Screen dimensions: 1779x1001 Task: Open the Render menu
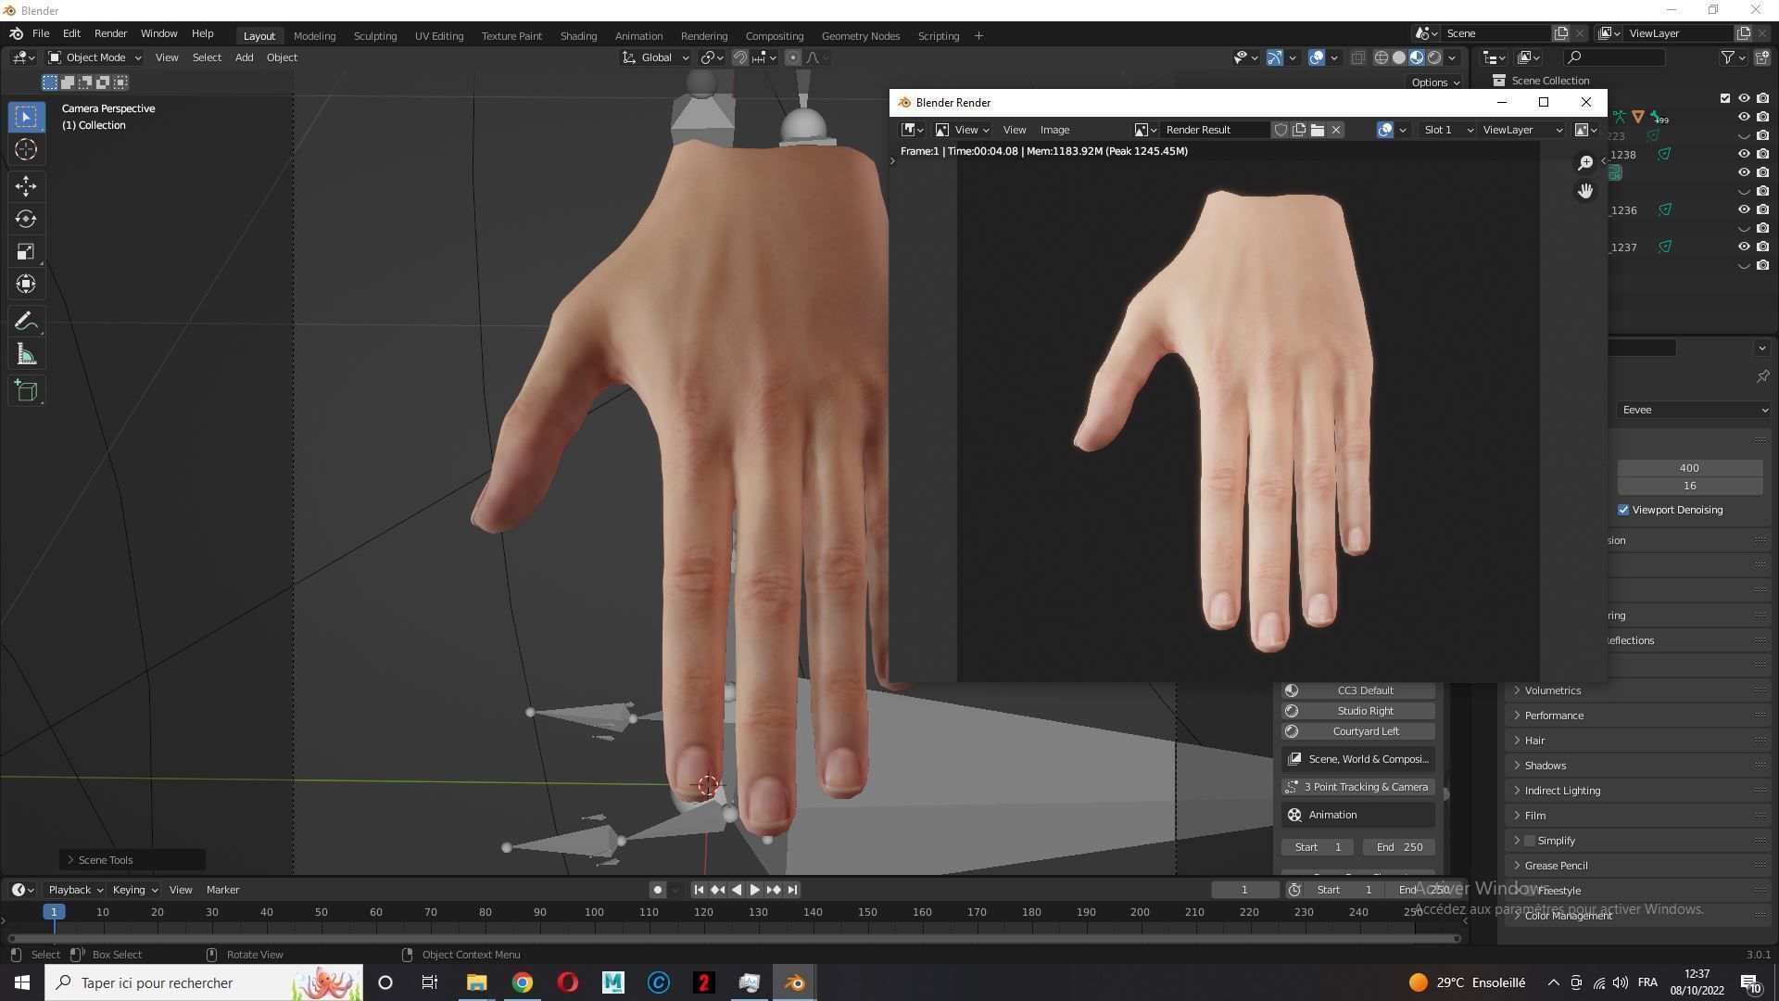110,32
